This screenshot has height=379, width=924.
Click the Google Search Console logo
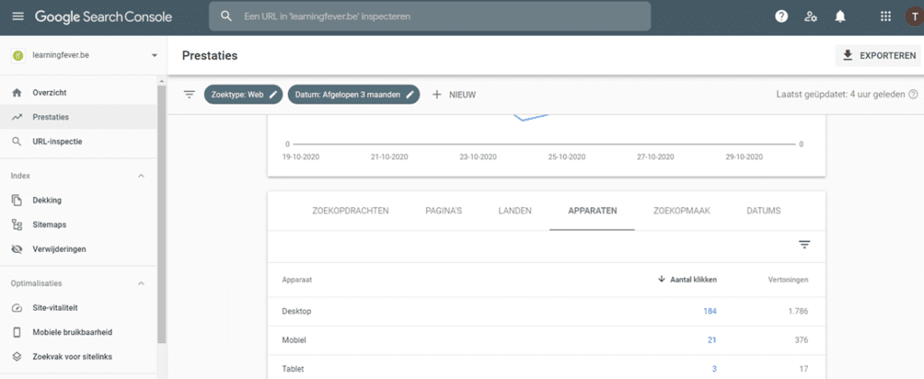[104, 16]
